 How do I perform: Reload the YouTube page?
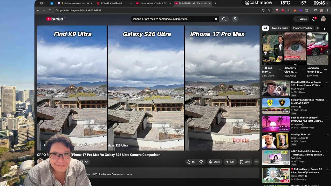pos(50,10)
